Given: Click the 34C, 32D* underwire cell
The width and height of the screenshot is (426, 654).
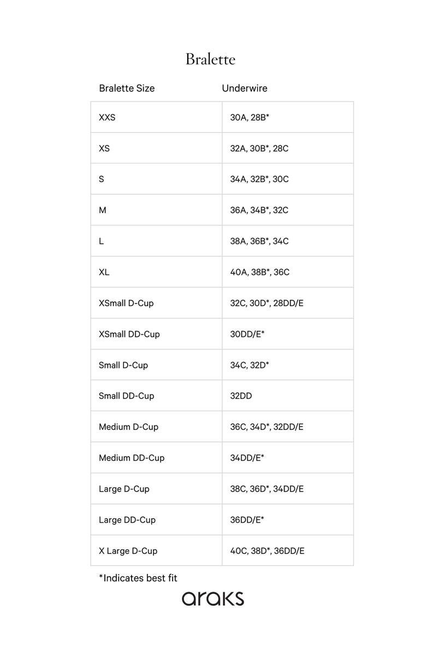Looking at the screenshot, I should point(250,365).
